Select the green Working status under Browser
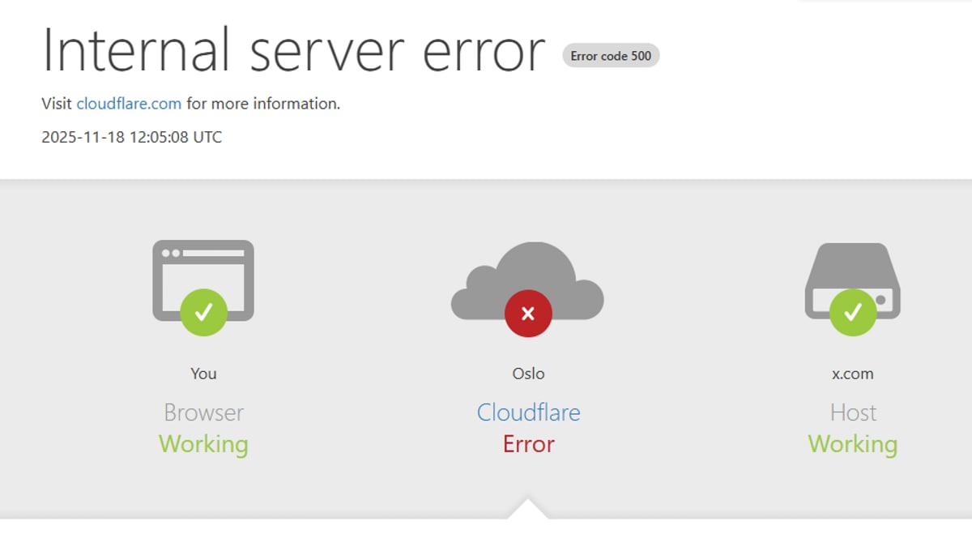 203,444
